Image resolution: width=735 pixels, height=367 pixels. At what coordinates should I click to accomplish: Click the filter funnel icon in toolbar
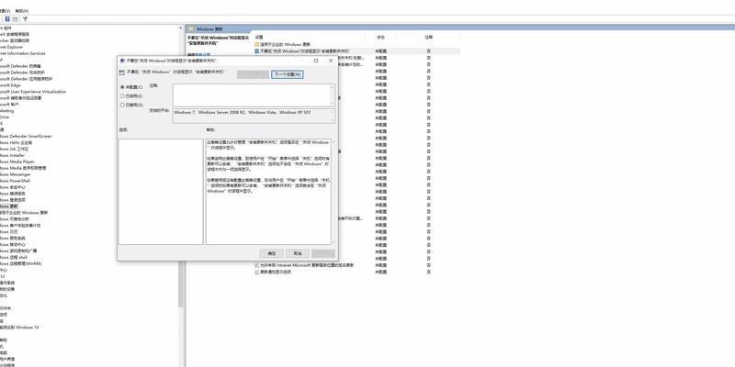pyautogui.click(x=25, y=19)
